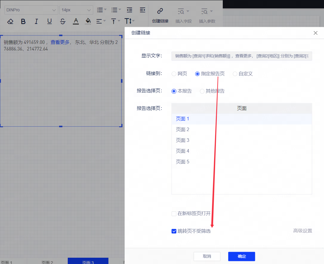Image resolution: width=324 pixels, height=264 pixels.
Task: Toggle bold formatting
Action: (x=23, y=21)
